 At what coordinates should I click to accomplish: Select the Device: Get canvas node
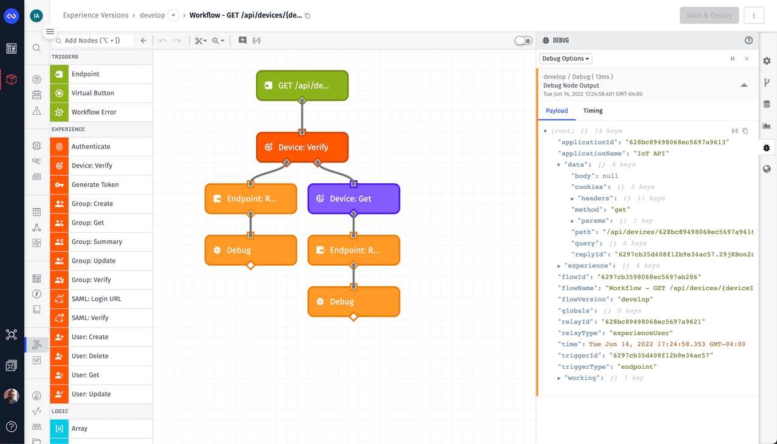[x=354, y=199]
